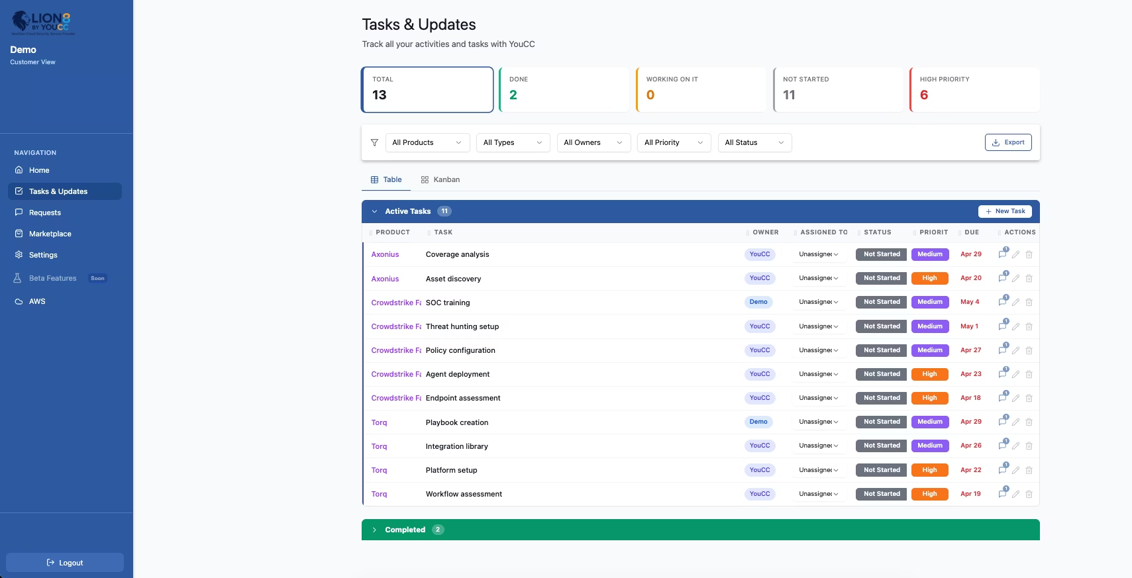Edit the Policy configuration task
The height and width of the screenshot is (578, 1132).
point(1015,350)
